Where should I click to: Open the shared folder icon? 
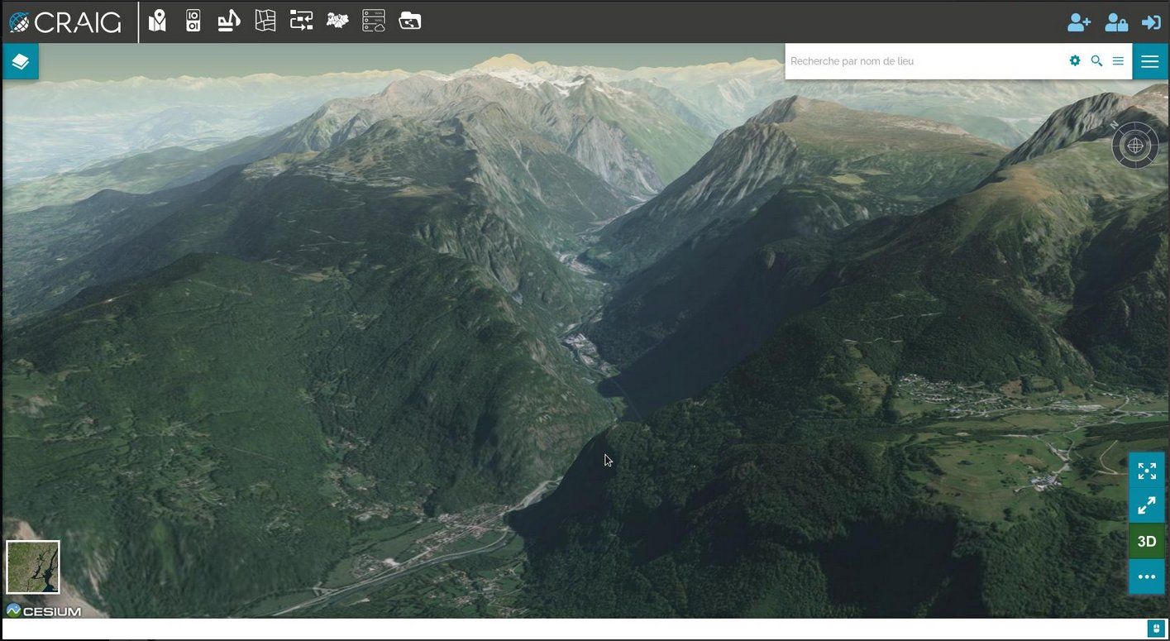(410, 21)
